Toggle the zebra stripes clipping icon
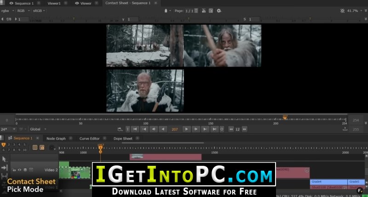The image size is (368, 197). pos(342,11)
